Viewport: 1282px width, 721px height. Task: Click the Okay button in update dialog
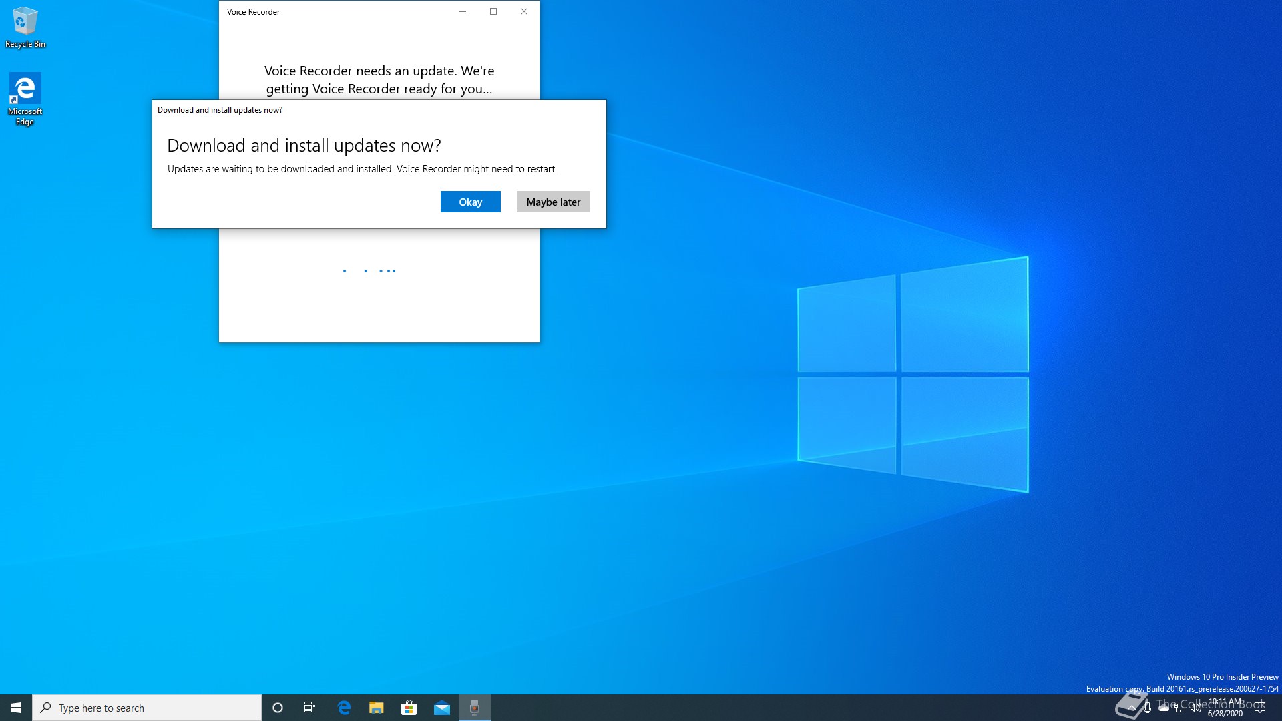[470, 202]
